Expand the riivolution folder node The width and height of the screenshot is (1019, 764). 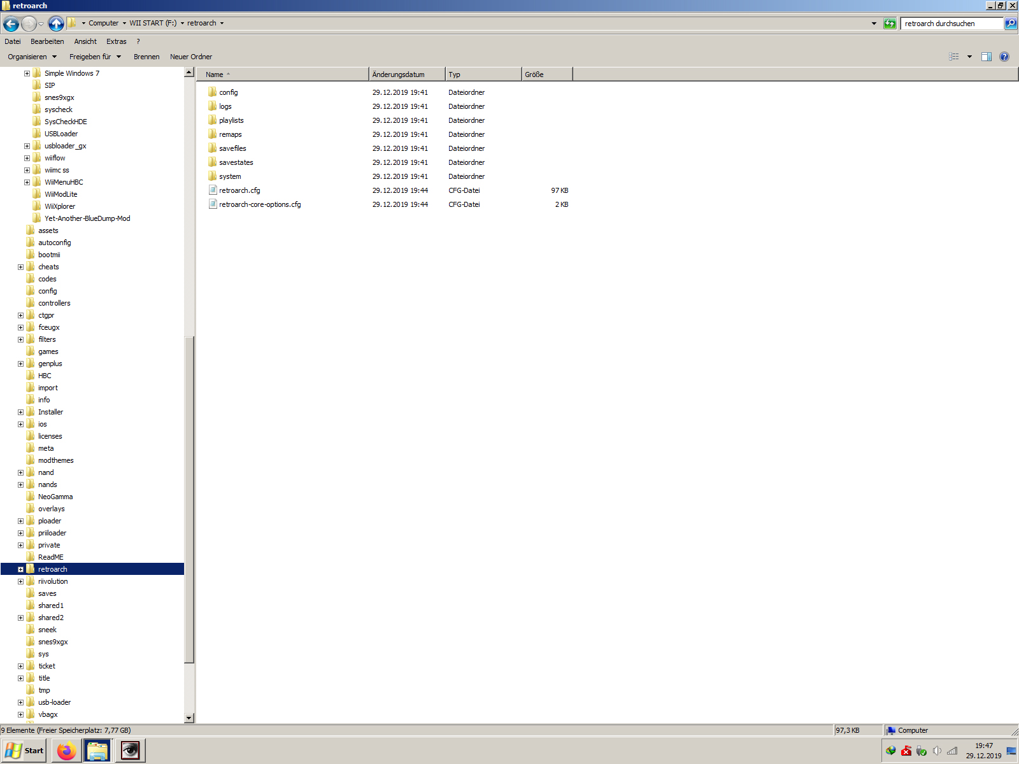pos(20,581)
